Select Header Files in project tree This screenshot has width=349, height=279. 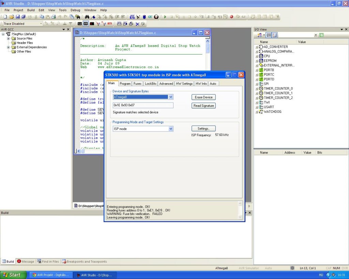point(25,43)
